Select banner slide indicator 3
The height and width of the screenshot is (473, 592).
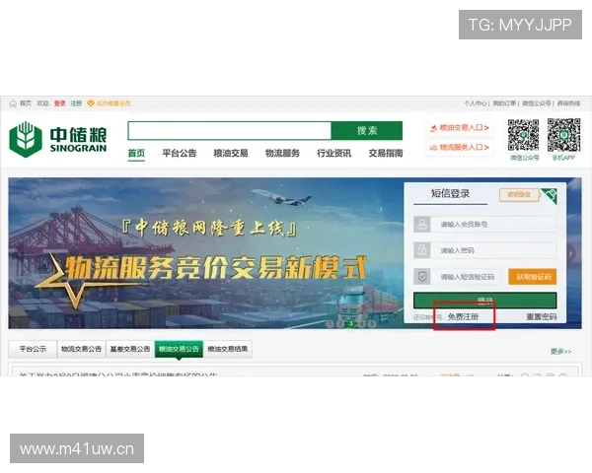pyautogui.click(x=351, y=323)
